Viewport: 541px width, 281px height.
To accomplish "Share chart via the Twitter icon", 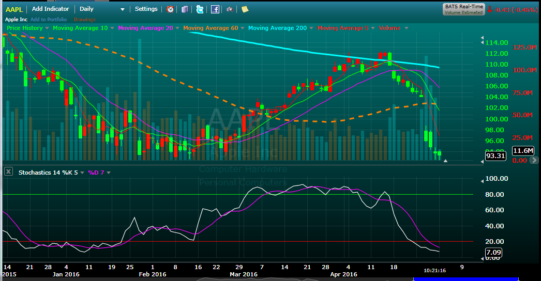I will pyautogui.click(x=200, y=9).
